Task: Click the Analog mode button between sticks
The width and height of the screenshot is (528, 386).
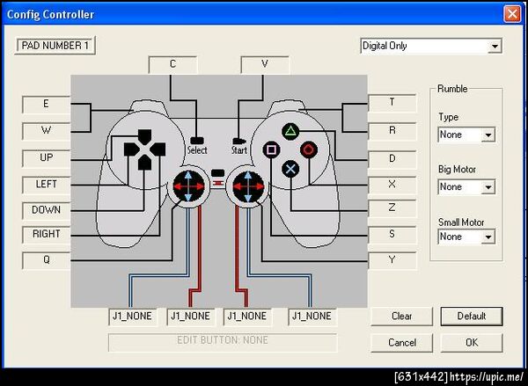Action: pos(218,173)
